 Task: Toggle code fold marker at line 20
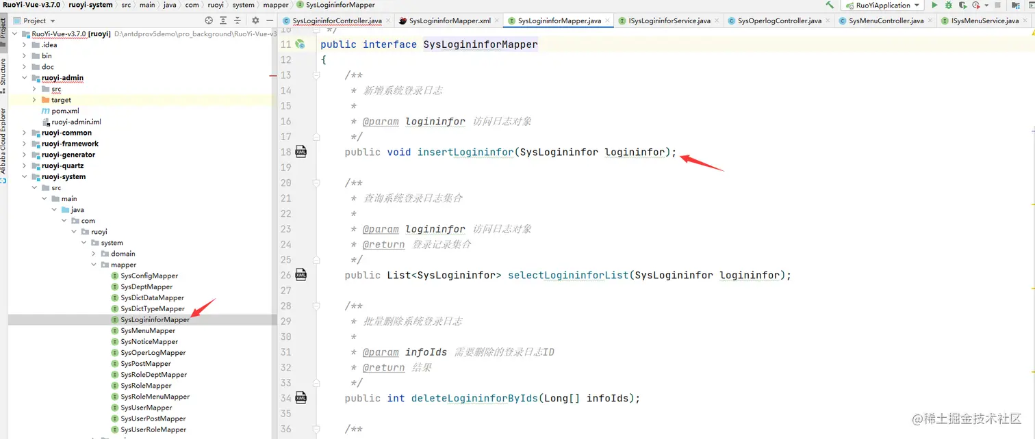click(316, 183)
